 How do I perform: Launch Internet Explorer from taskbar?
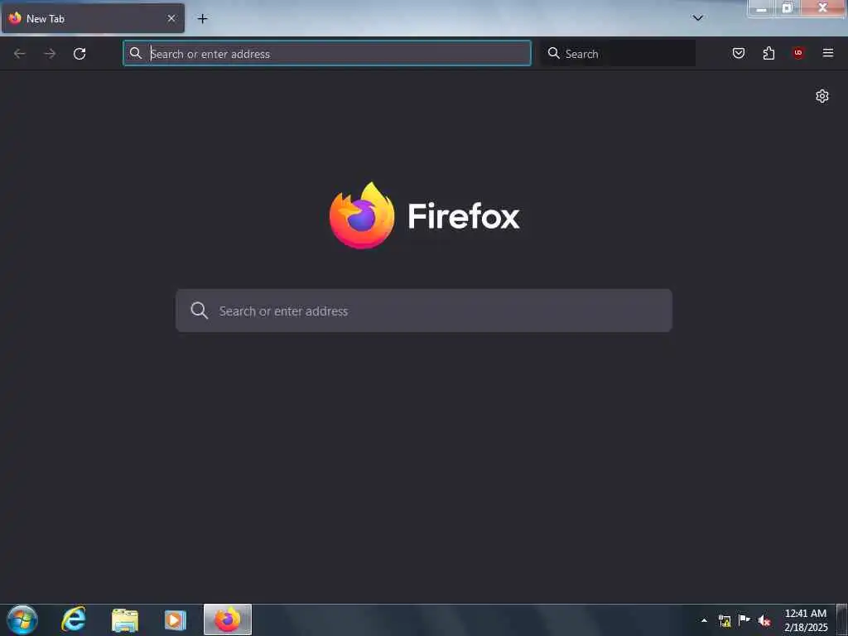click(x=74, y=619)
